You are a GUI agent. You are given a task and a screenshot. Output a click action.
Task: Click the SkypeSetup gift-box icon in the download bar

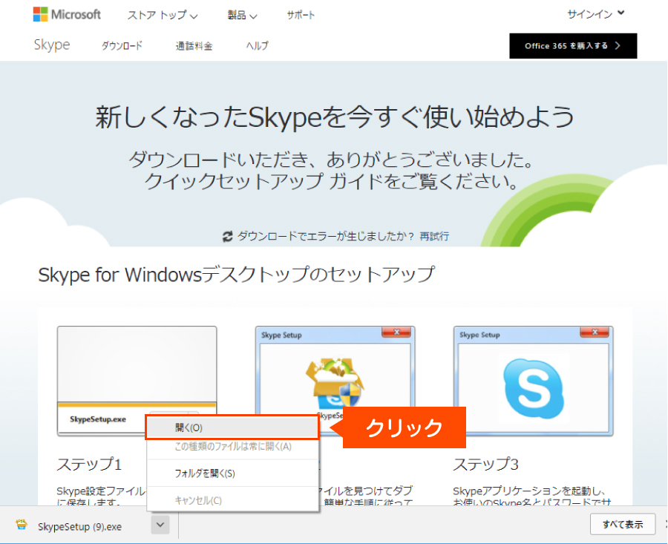click(x=20, y=525)
